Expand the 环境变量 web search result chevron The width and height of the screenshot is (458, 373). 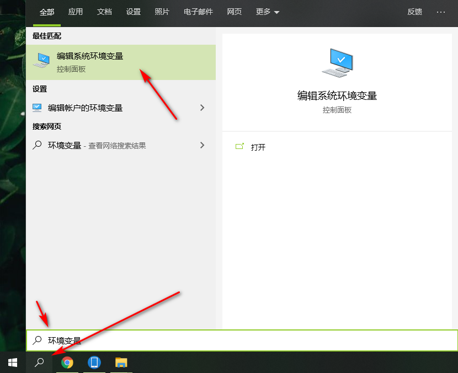(202, 145)
